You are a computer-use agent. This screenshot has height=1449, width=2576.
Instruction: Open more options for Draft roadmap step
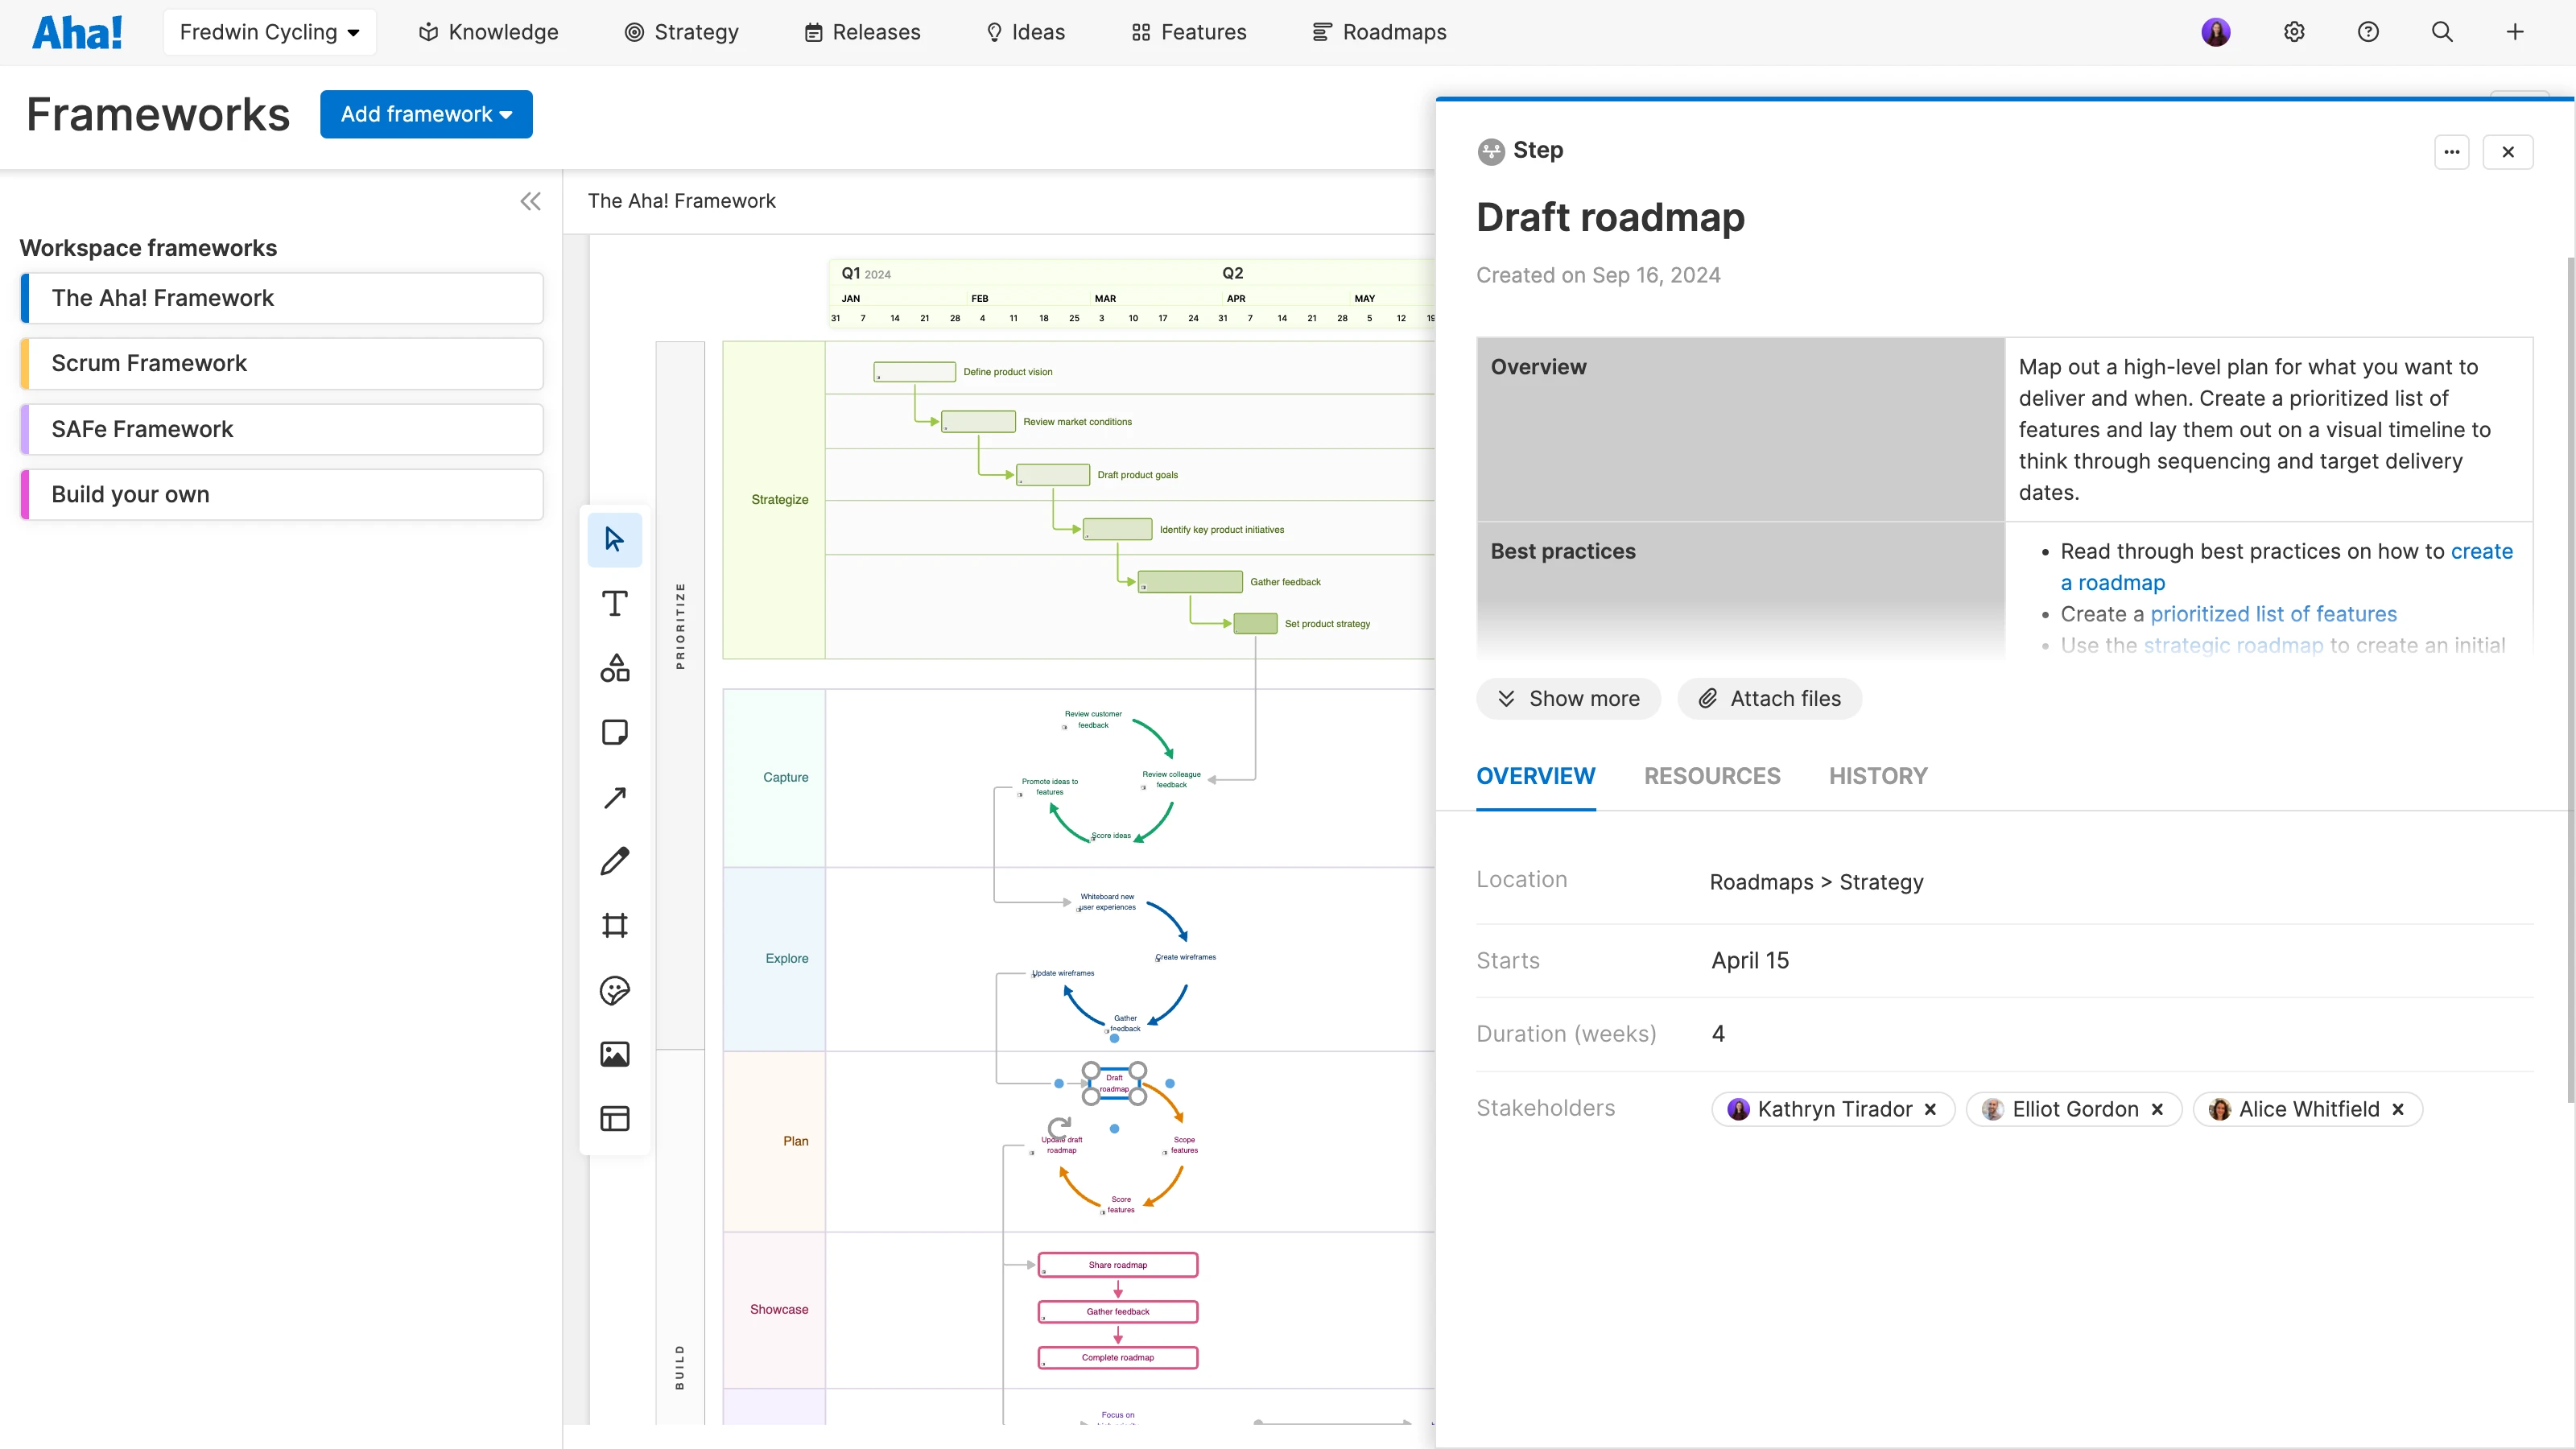(x=2452, y=151)
